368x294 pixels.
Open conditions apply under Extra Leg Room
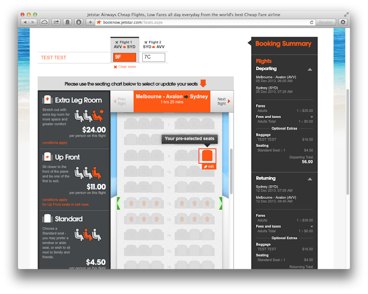pos(55,143)
